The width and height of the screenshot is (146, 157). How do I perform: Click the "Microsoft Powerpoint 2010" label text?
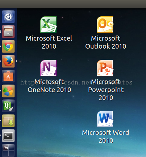point(106,90)
